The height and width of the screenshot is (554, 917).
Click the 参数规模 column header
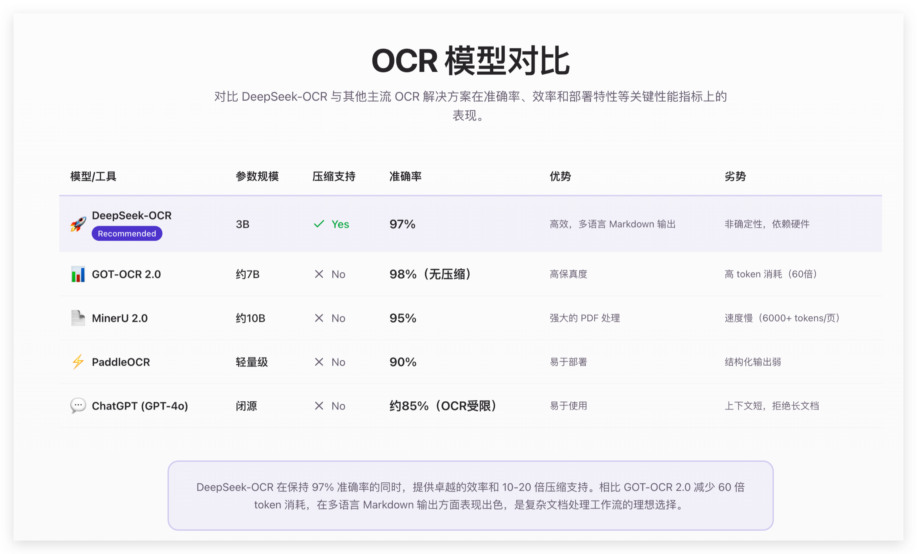tap(257, 177)
